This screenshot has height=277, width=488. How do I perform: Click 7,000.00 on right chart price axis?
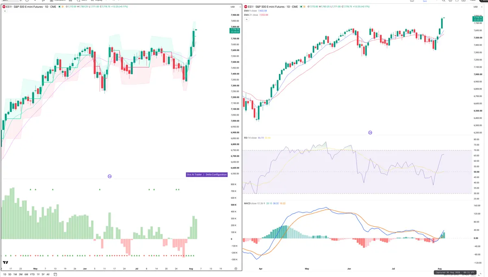click(x=477, y=74)
